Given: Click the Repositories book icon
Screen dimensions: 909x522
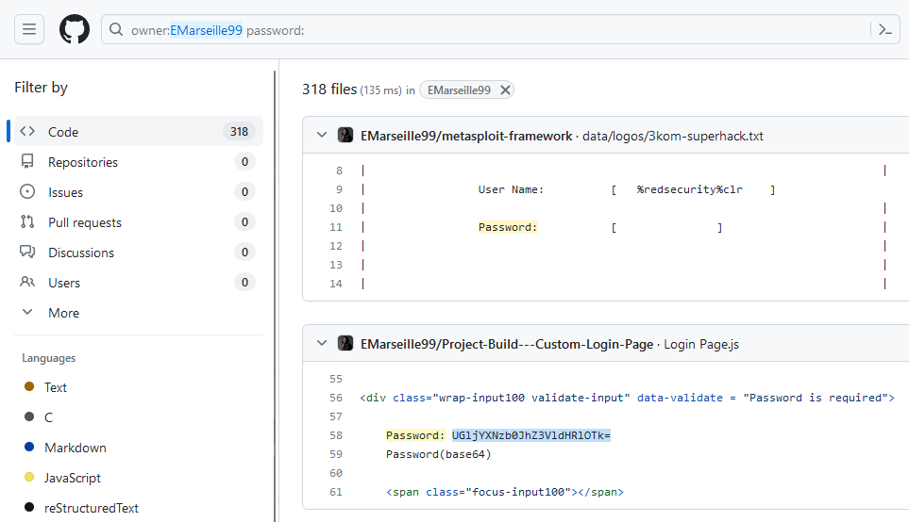Looking at the screenshot, I should pos(27,161).
